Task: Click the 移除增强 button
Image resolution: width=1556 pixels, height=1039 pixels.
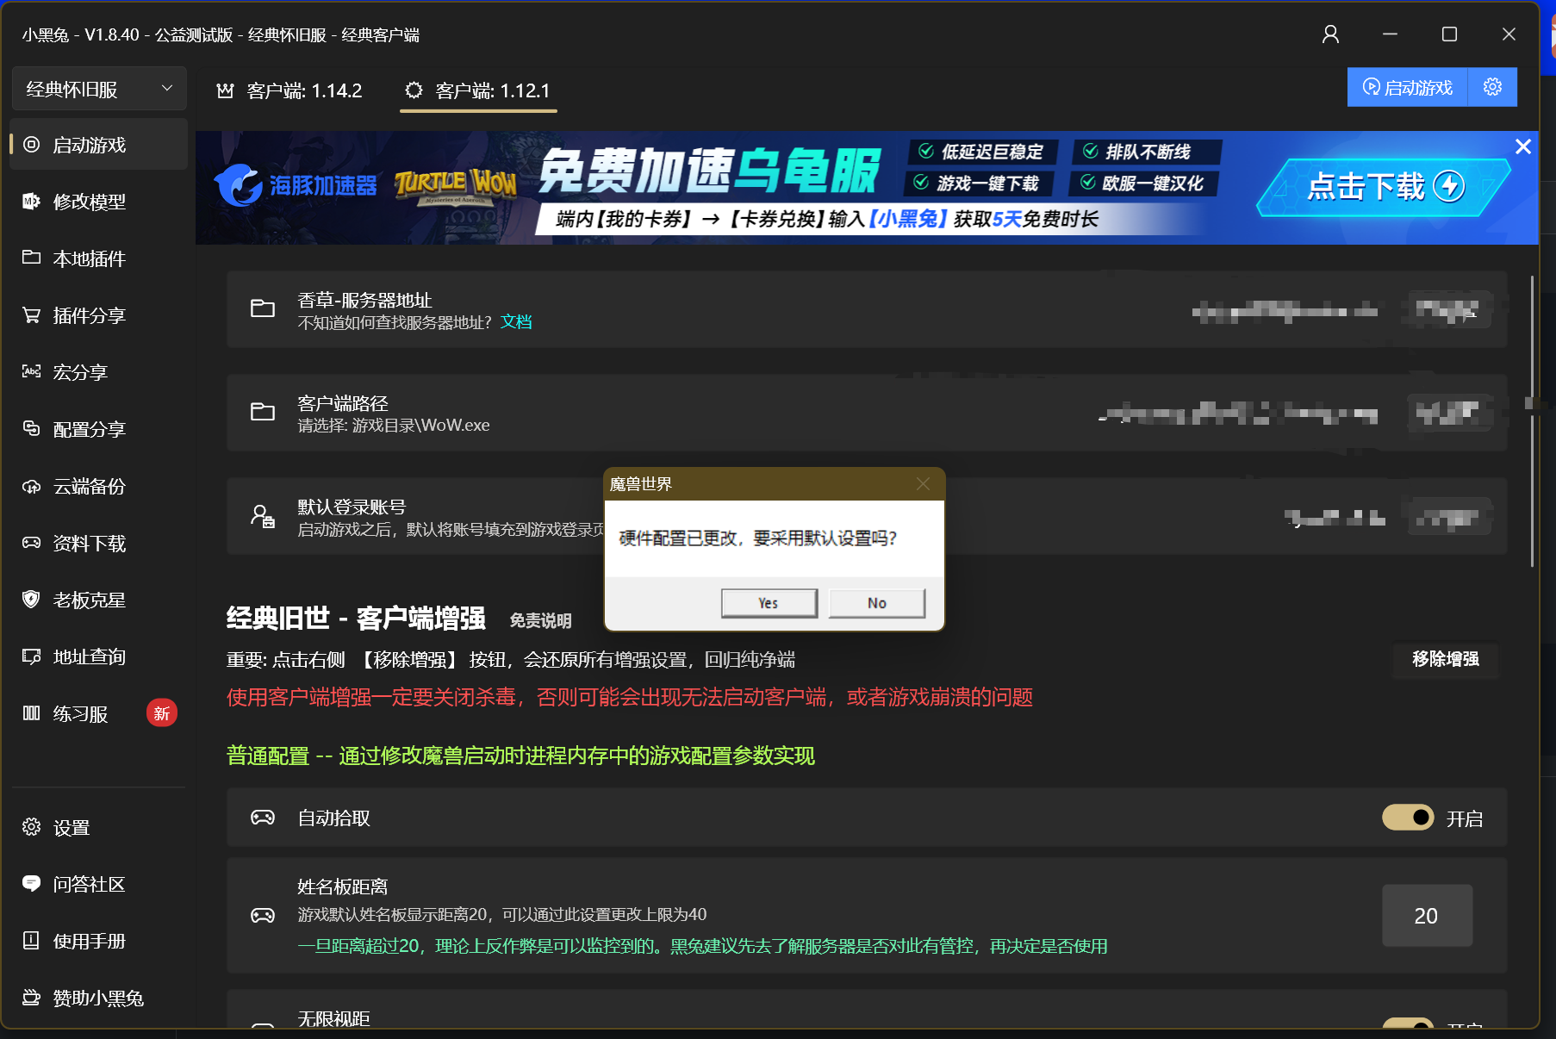Action: pos(1446,659)
